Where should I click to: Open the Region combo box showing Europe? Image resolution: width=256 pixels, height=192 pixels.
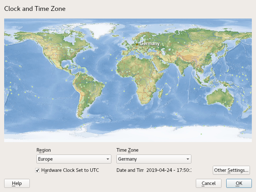(74, 159)
